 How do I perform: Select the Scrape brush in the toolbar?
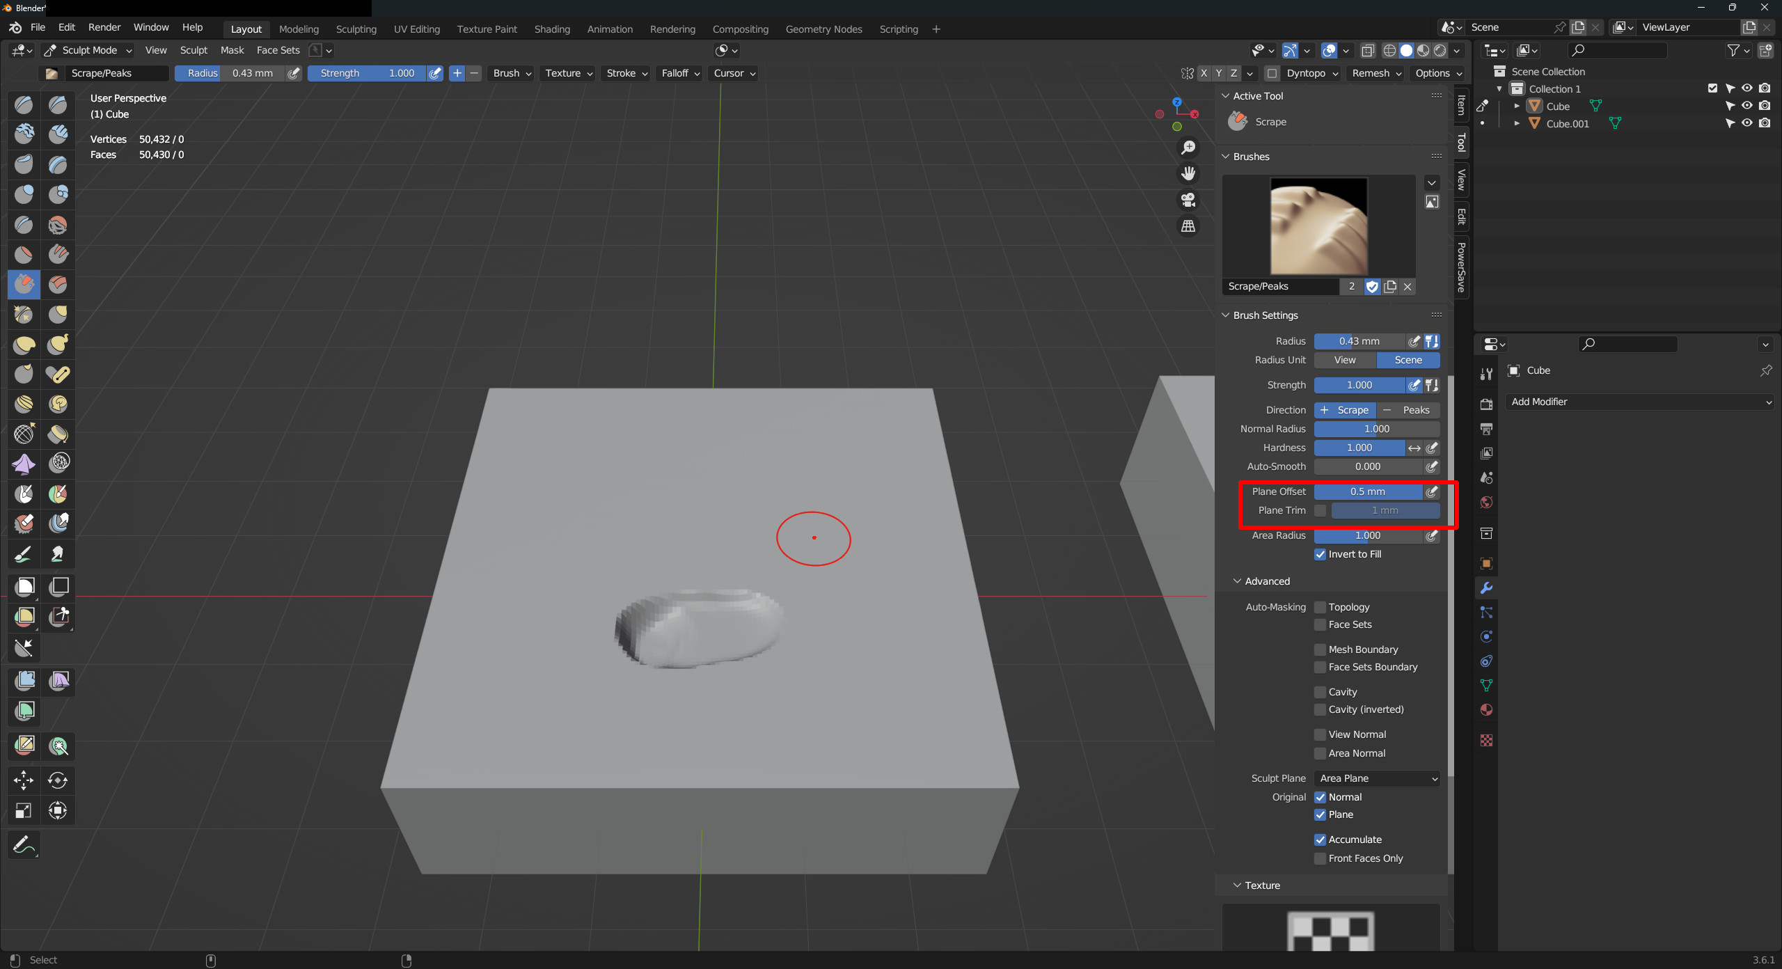pos(24,284)
